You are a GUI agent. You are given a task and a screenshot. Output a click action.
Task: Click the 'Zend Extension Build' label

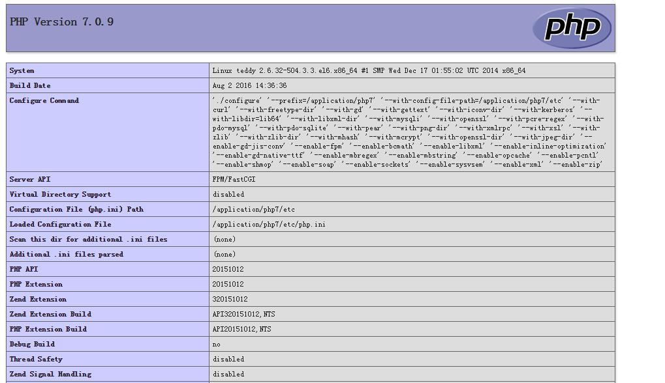click(x=50, y=315)
